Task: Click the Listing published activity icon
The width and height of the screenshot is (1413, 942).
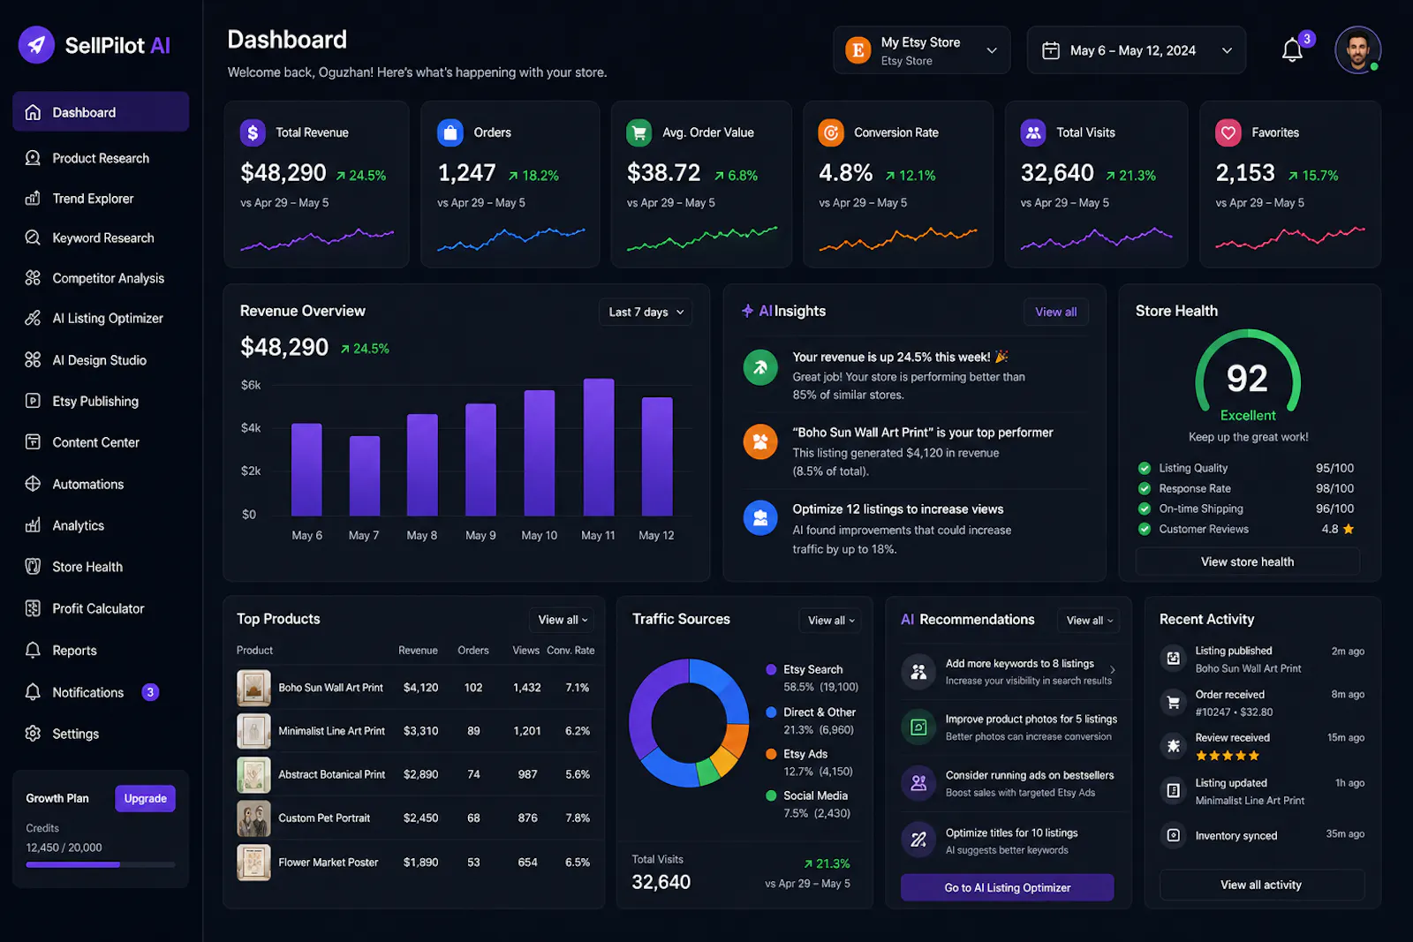Action: tap(1173, 658)
